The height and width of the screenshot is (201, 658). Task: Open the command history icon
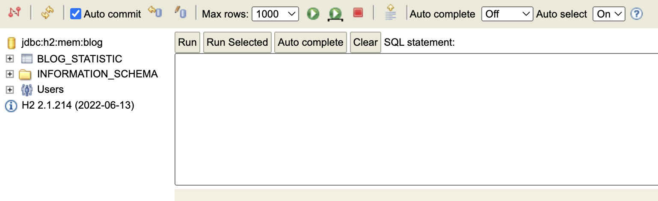(390, 12)
